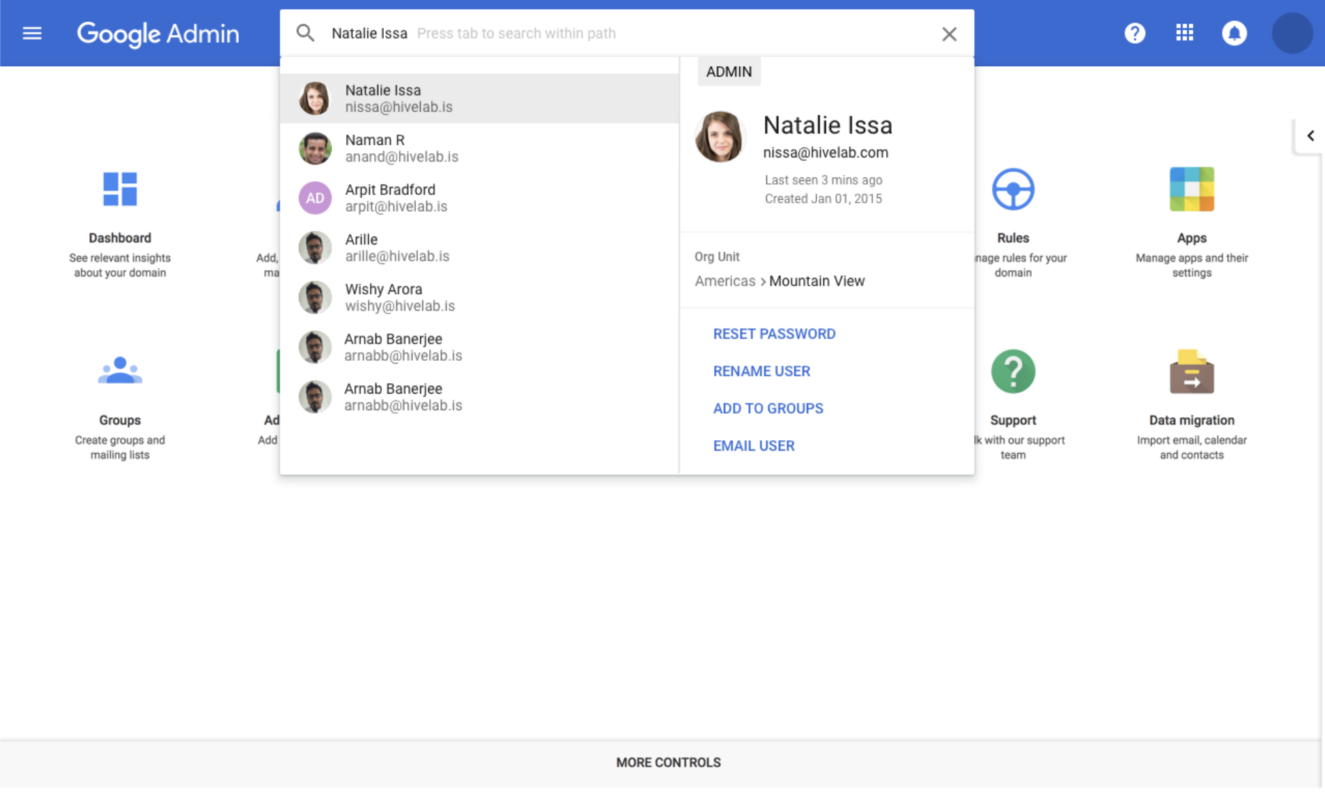The height and width of the screenshot is (794, 1325).
Task: Select Arille search result
Action: 479,248
